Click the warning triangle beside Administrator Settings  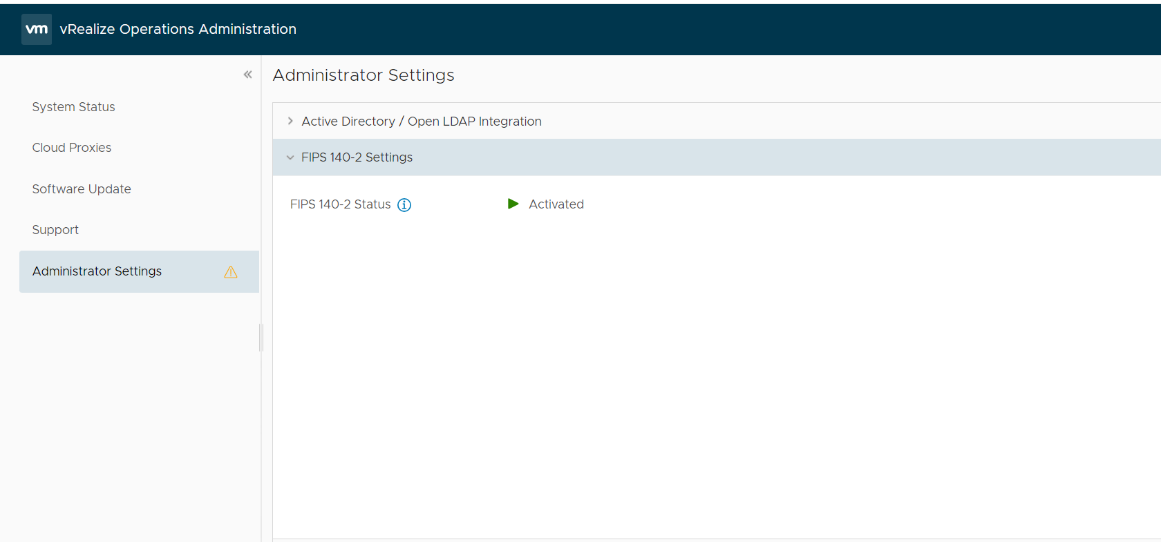pyautogui.click(x=231, y=272)
